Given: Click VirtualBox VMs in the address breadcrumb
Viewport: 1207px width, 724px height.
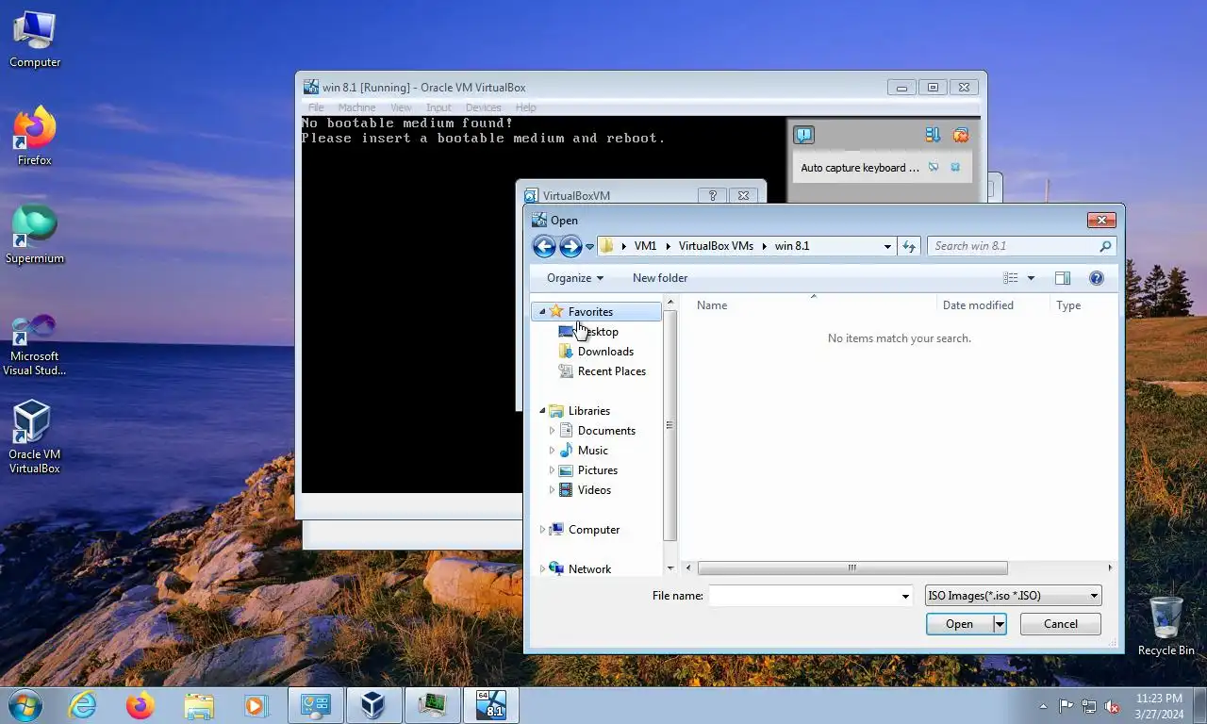Looking at the screenshot, I should pos(716,246).
